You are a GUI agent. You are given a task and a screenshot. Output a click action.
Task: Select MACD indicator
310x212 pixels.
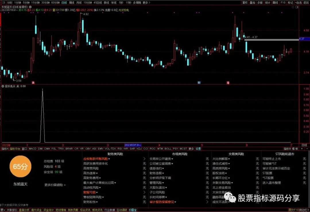pos(33,149)
